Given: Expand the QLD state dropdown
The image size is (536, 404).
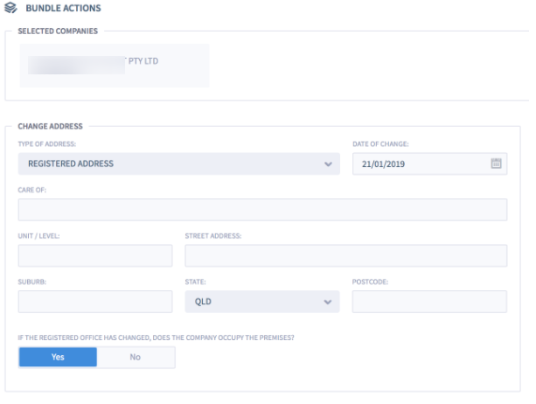Looking at the screenshot, I should click(x=261, y=302).
